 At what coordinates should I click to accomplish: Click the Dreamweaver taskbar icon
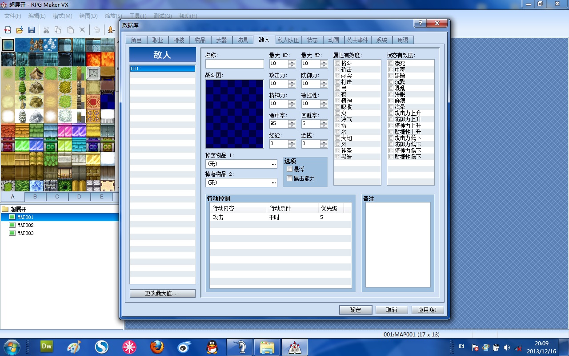click(x=47, y=346)
